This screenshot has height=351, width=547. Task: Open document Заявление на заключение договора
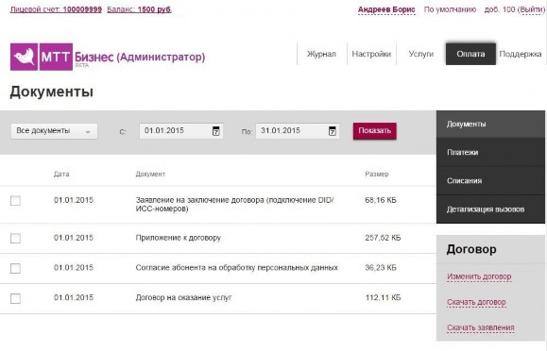coord(234,204)
